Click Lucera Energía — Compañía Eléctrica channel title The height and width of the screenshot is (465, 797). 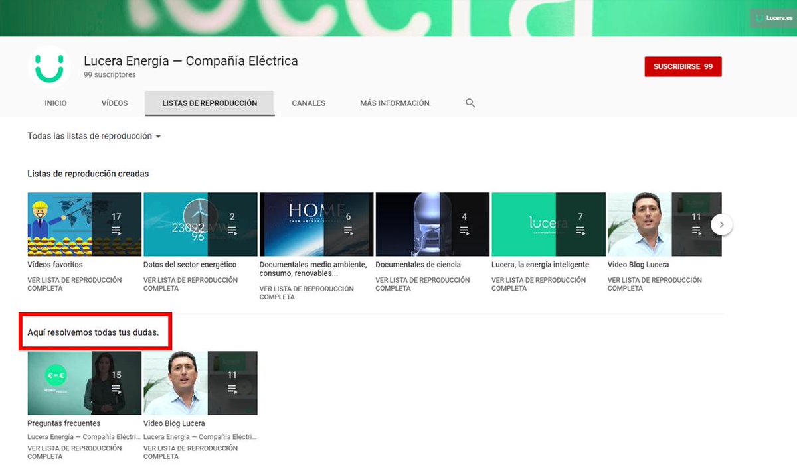tap(191, 61)
